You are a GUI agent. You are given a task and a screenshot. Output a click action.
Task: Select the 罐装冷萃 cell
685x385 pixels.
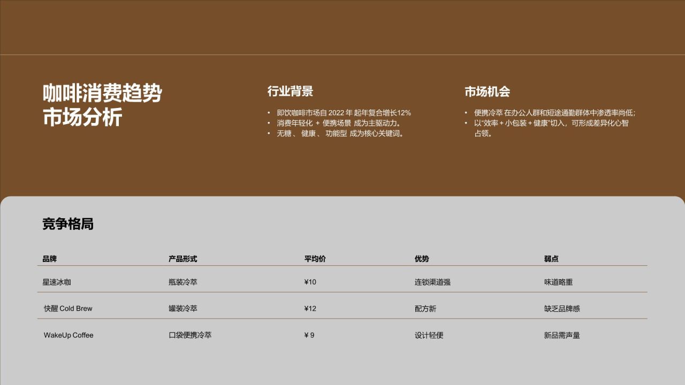[183, 309]
